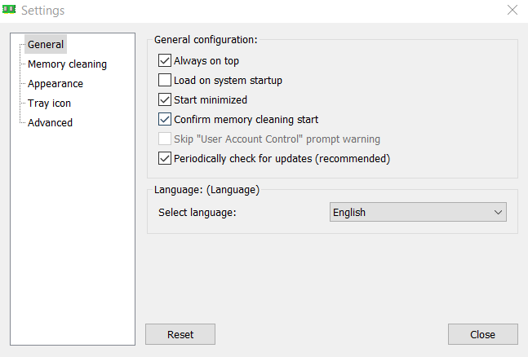Select Memory cleaning in the sidebar

(67, 64)
